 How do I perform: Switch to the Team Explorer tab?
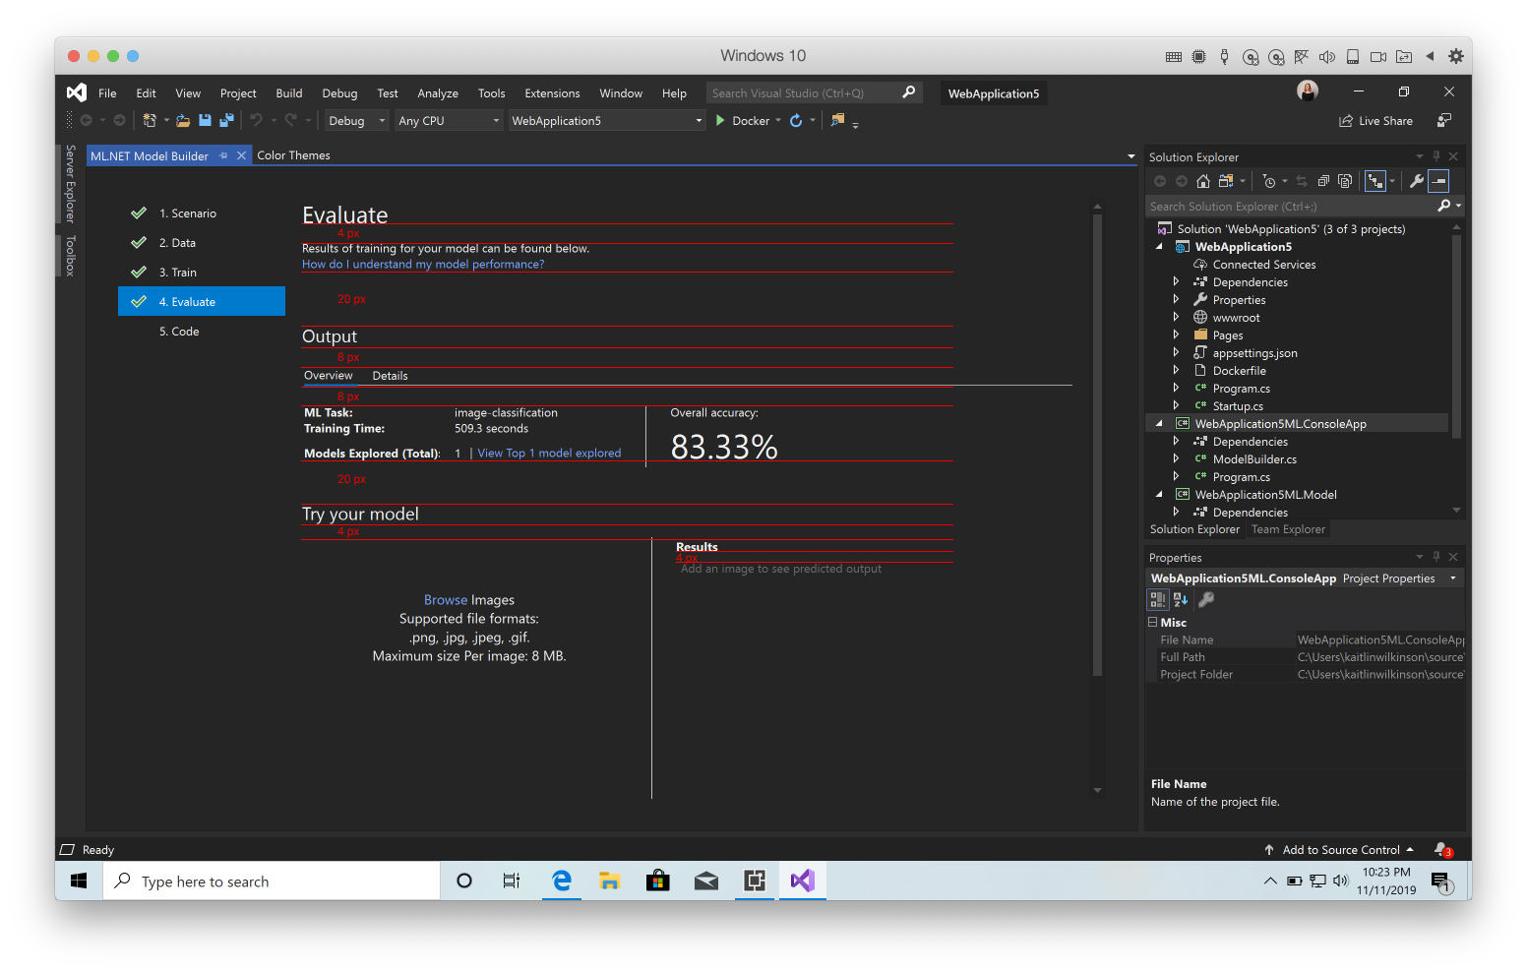click(x=1288, y=529)
